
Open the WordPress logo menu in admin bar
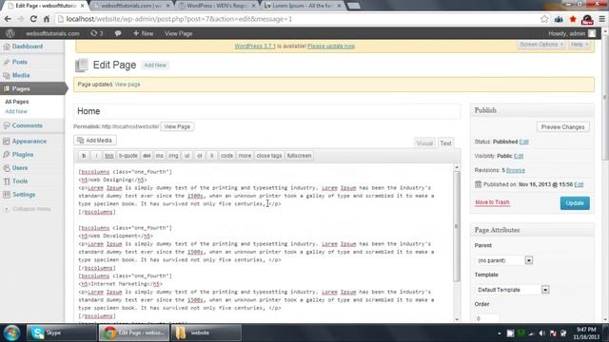point(10,33)
